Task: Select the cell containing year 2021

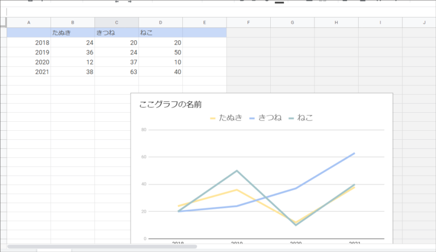Action: [28, 71]
